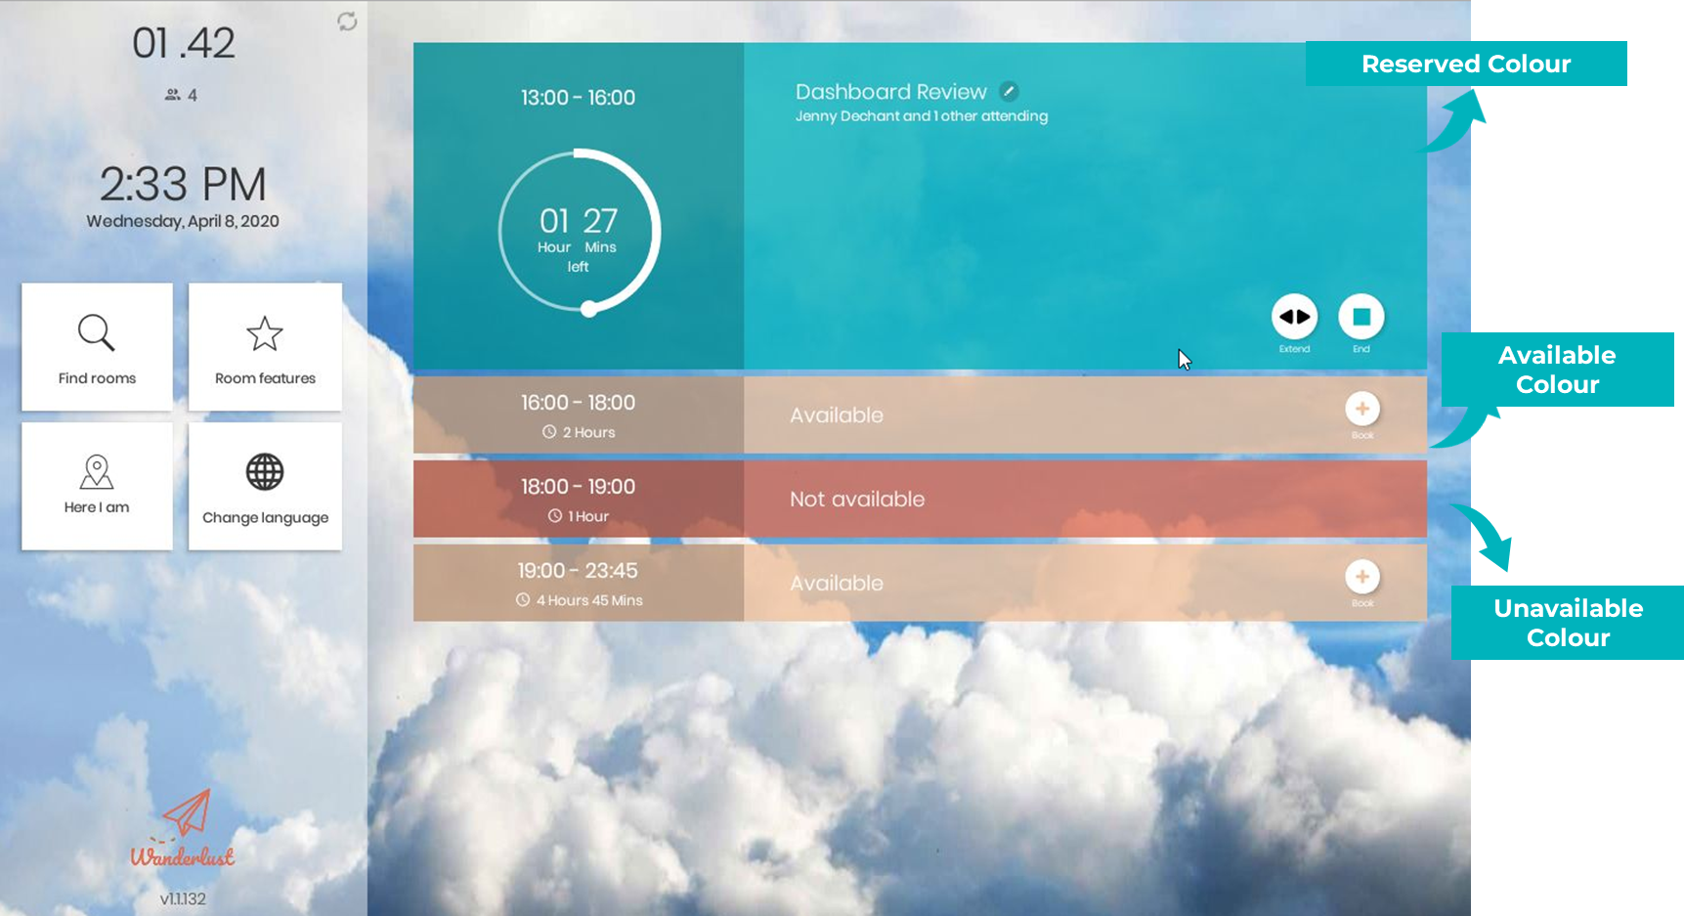Image resolution: width=1684 pixels, height=916 pixels.
Task: End the current meeting with stop button
Action: pyautogui.click(x=1361, y=317)
